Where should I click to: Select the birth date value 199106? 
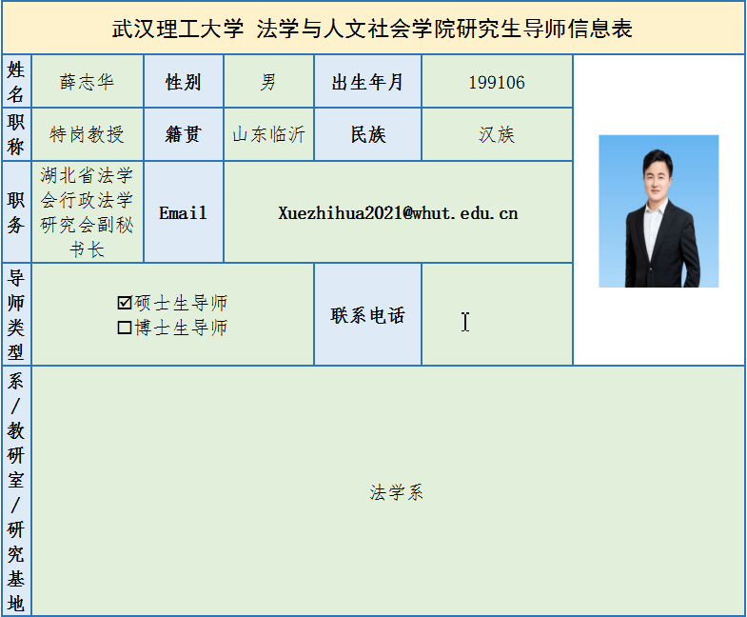click(497, 82)
